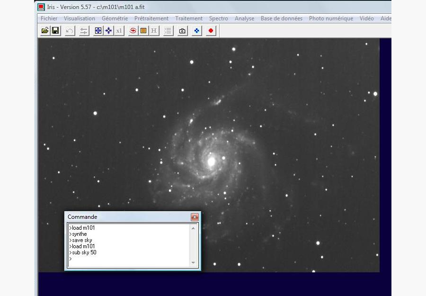Click the zoom out arrows icon
This screenshot has height=296, width=426.
[108, 31]
